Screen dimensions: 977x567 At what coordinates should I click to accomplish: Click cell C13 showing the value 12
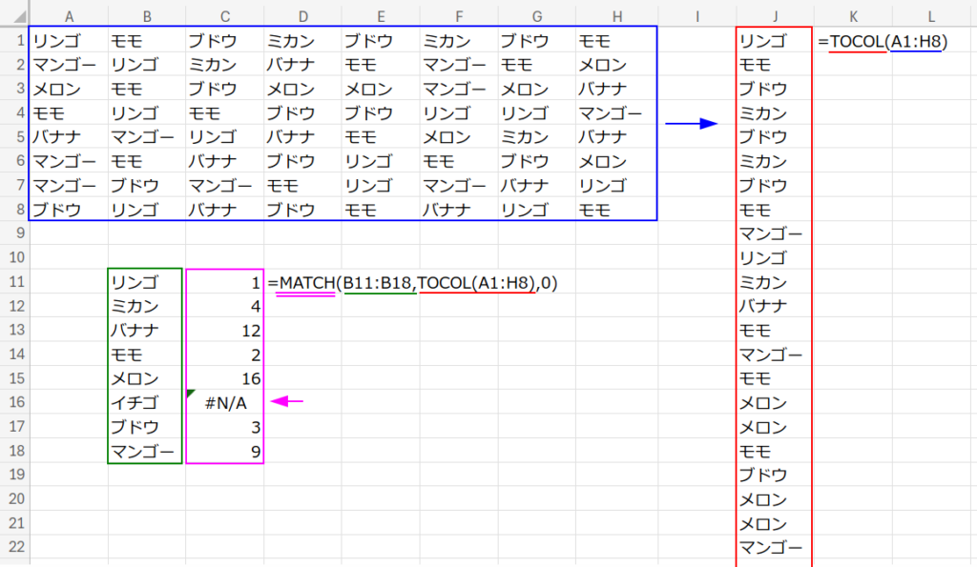[x=225, y=330]
